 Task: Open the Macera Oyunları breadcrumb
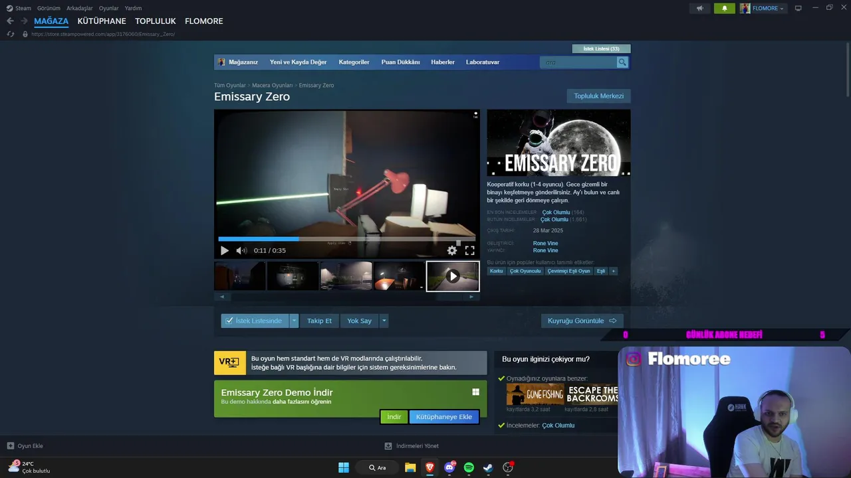pos(272,86)
